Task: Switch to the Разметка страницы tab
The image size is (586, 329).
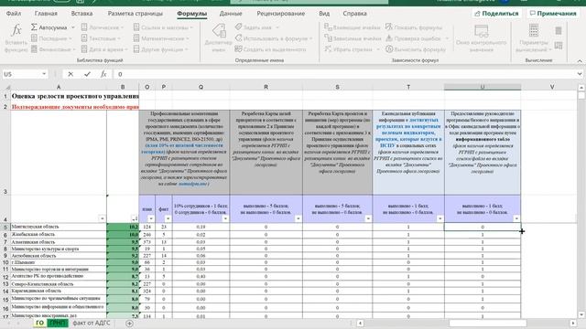Action: (x=136, y=14)
